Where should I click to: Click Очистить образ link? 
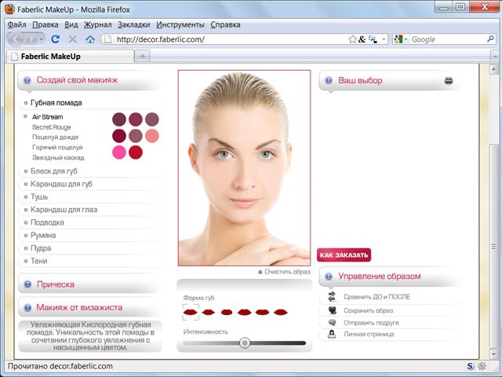(284, 272)
